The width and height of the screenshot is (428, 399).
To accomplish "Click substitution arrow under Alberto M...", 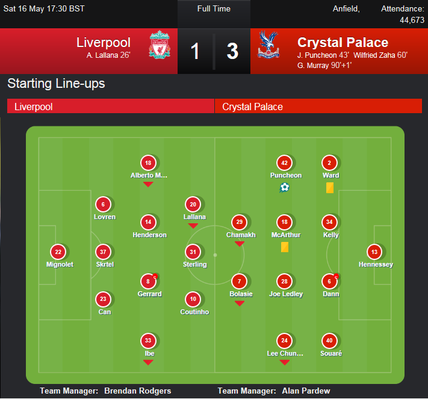I will point(148,185).
